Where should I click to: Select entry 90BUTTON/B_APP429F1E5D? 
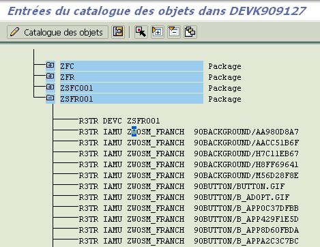click(x=188, y=219)
